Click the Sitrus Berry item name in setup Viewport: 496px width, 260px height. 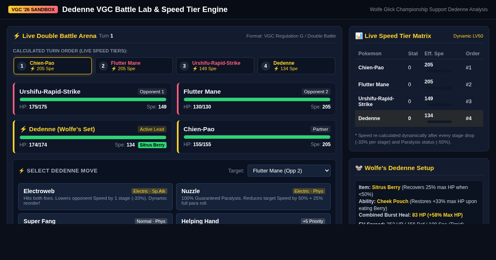[386, 187]
